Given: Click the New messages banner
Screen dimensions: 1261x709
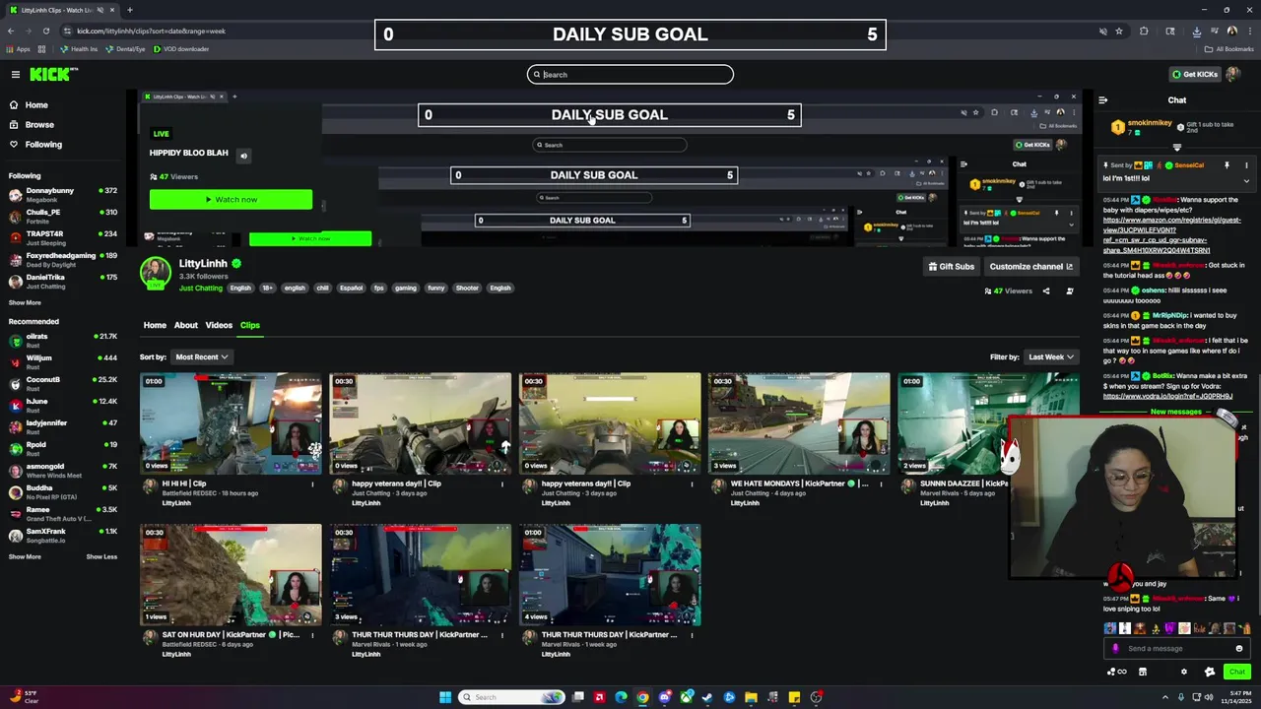Looking at the screenshot, I should click(1175, 412).
